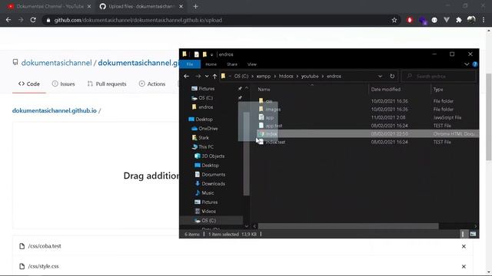The width and height of the screenshot is (492, 276).
Task: Select the index.test file
Action: (275, 142)
